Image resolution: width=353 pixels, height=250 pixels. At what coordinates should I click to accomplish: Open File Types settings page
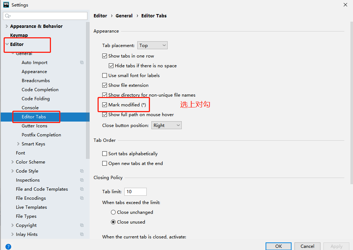[x=26, y=216]
